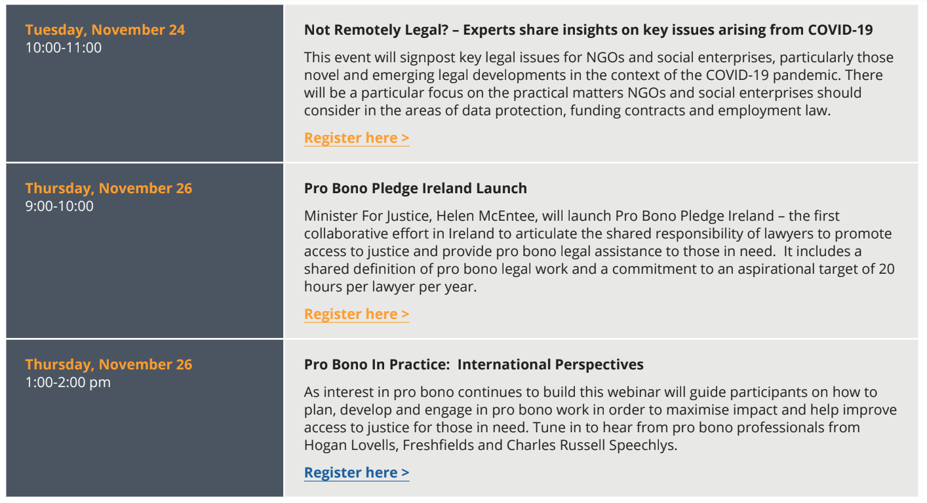Open Register here link for Not Remotely Legal event
The height and width of the screenshot is (503, 927).
(x=357, y=138)
